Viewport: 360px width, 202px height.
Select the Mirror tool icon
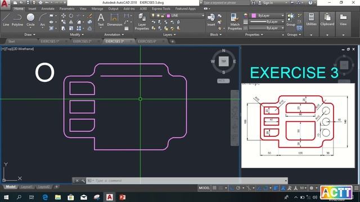coord(71,22)
